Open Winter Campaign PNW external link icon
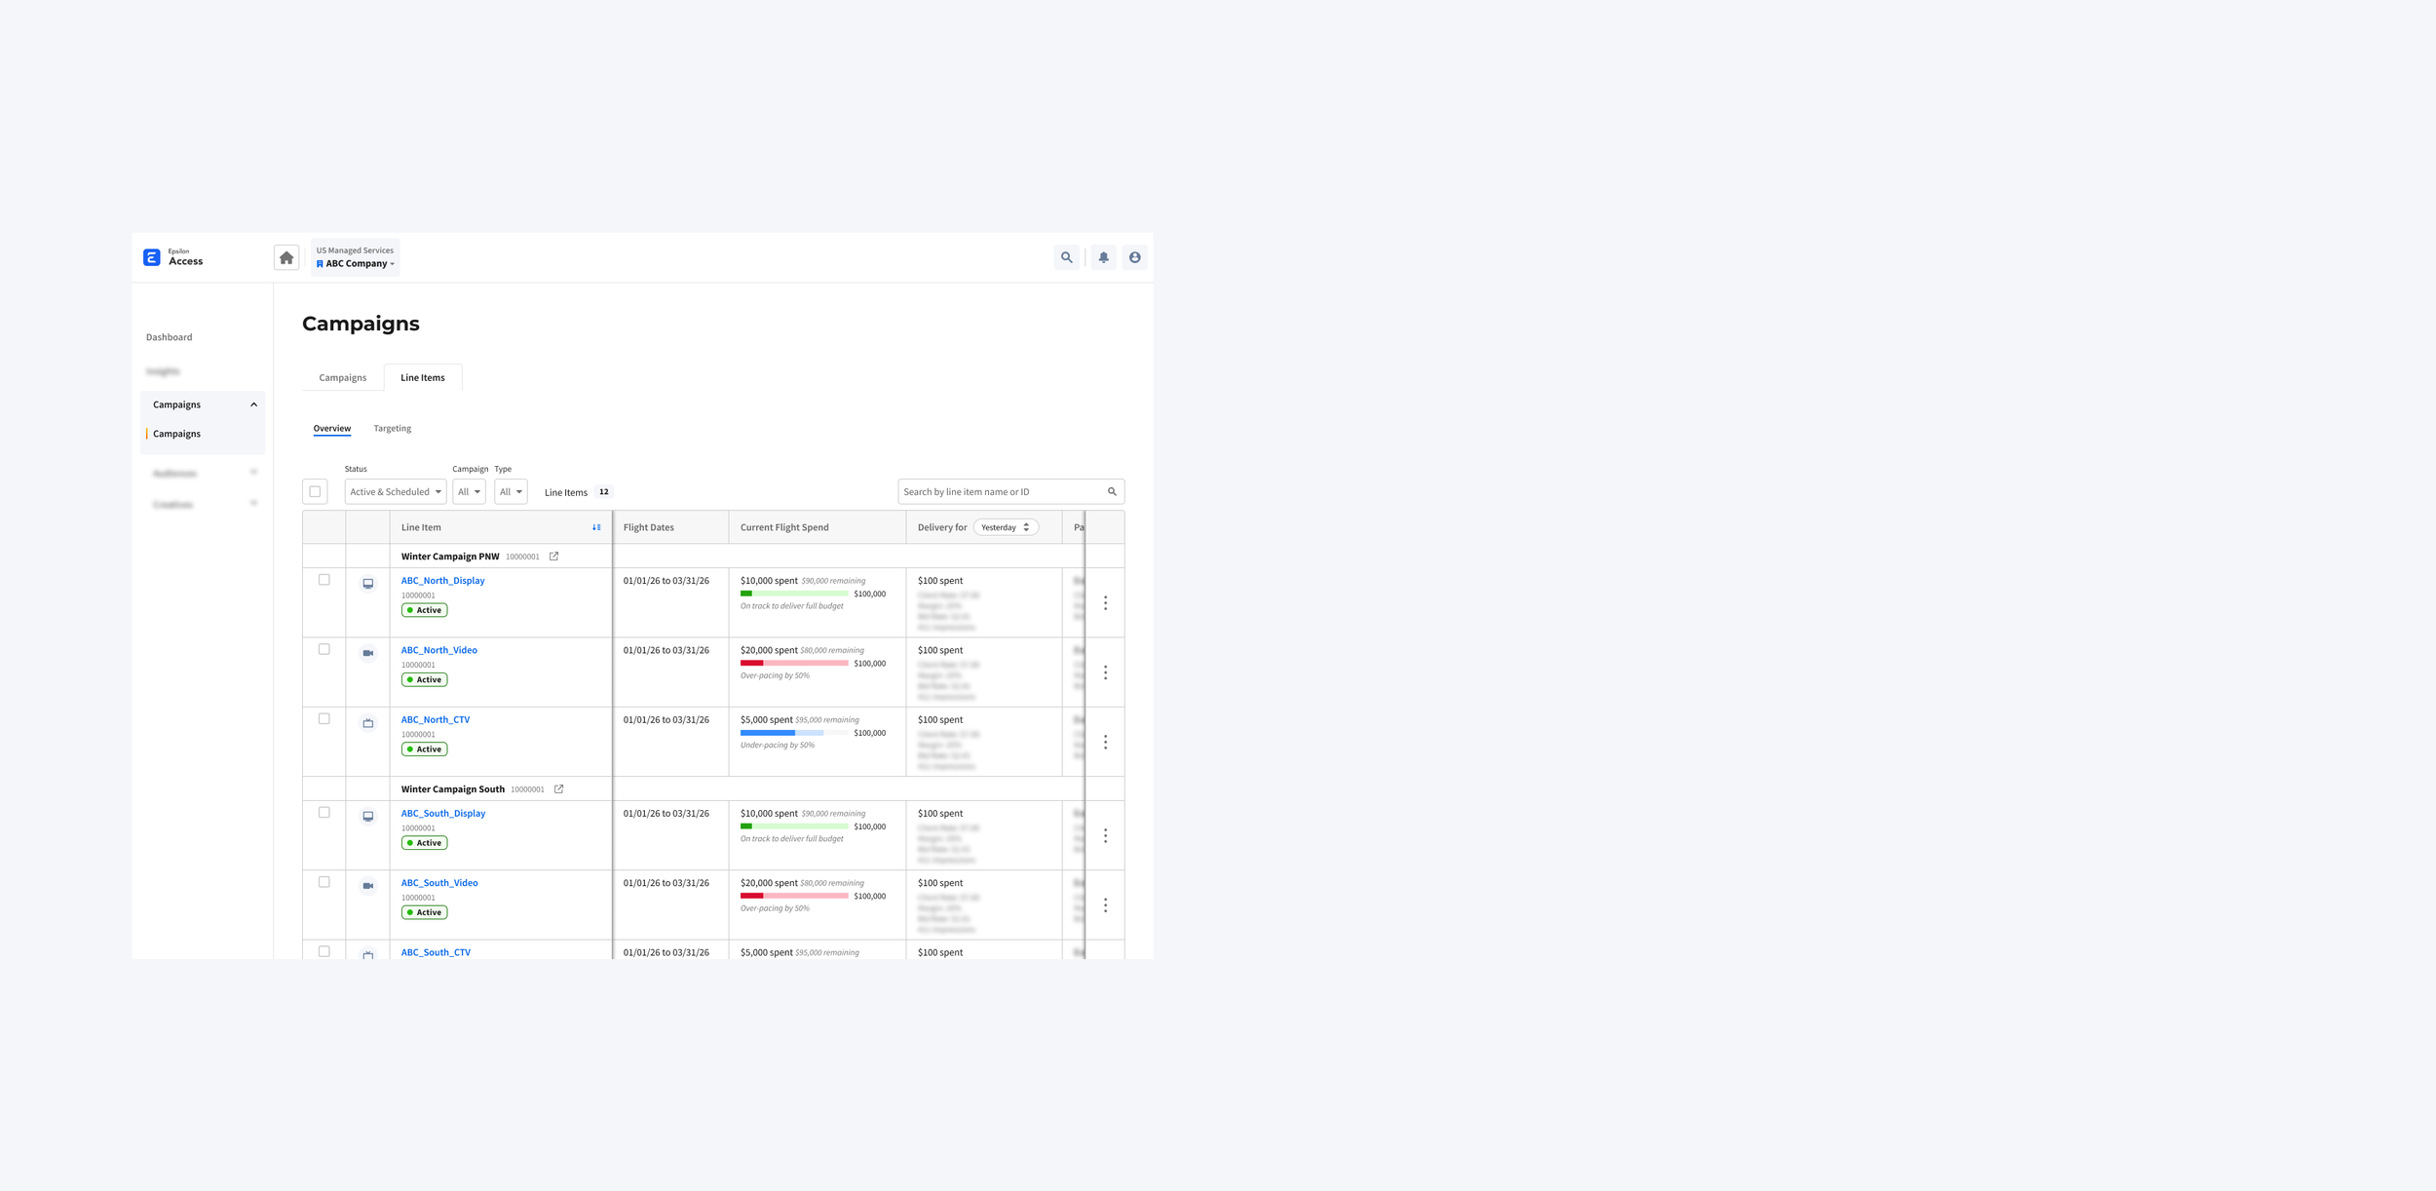Screen dimensions: 2436x1191 553,557
